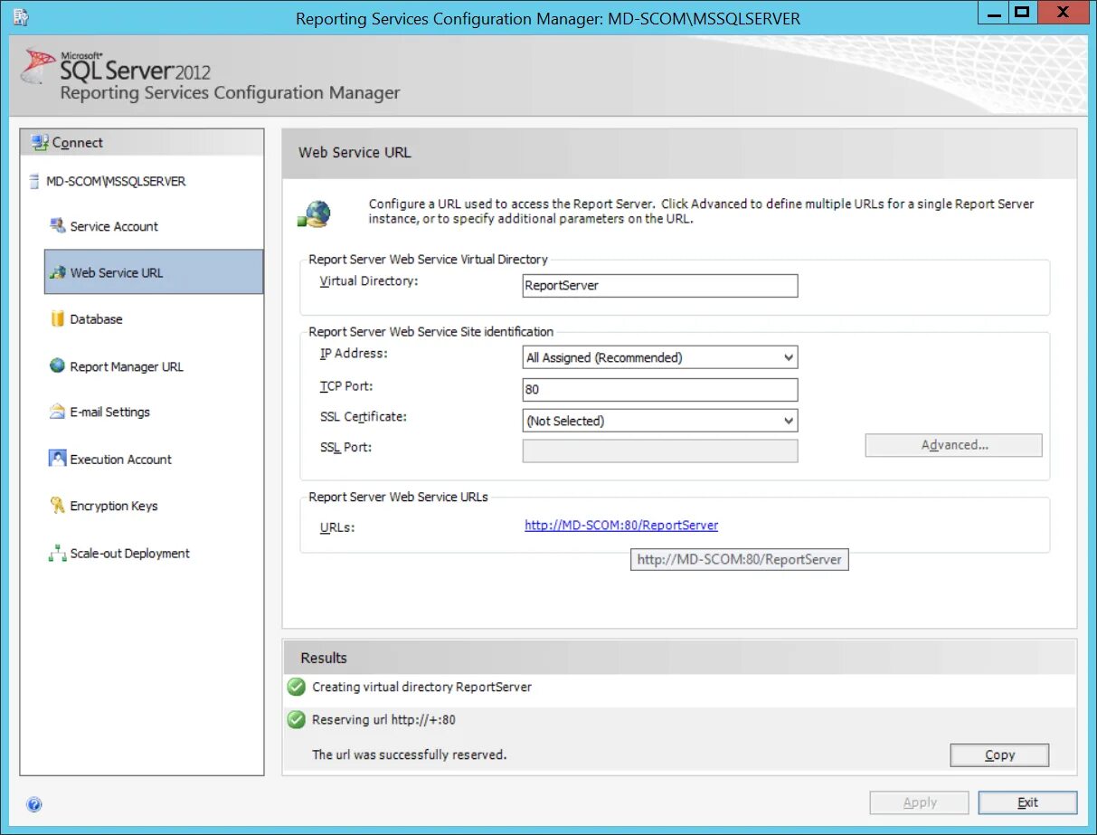Minimize the Configuration Manager window
Viewport: 1097px width, 835px height.
click(992, 13)
